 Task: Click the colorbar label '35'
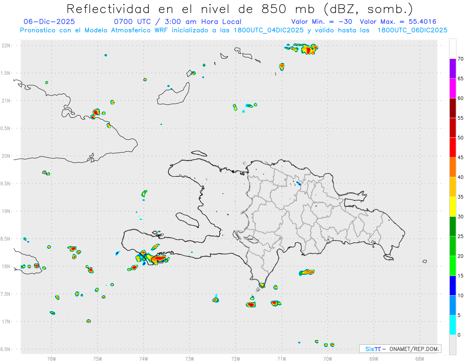460,197
